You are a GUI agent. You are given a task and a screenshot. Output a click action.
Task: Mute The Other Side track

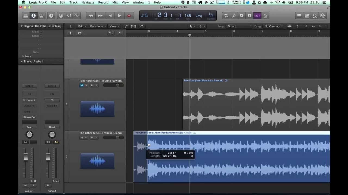81,138
